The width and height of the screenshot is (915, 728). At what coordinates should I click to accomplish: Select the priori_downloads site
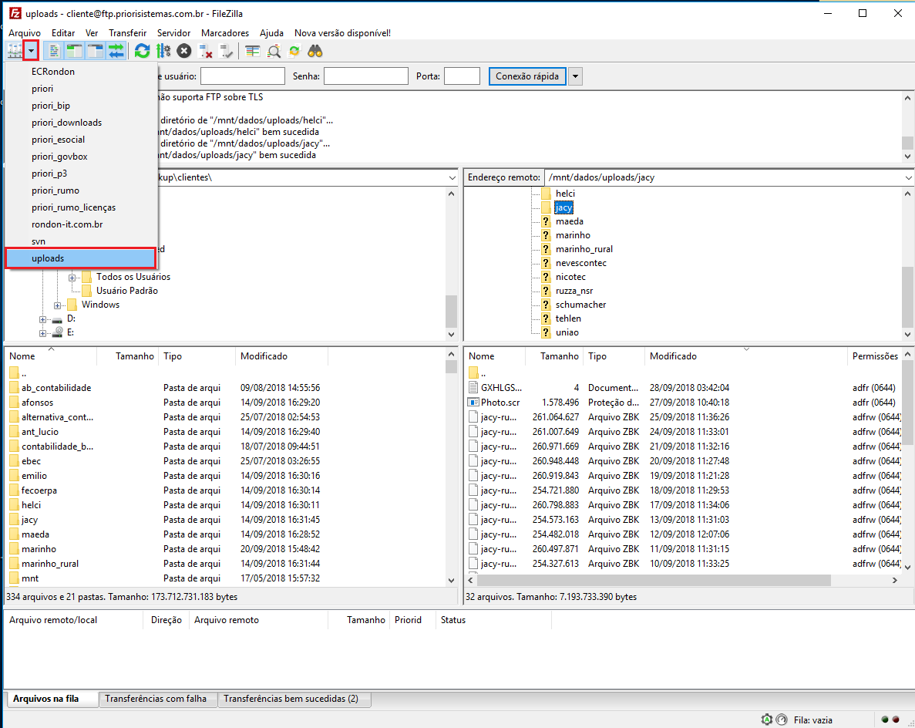click(x=80, y=123)
